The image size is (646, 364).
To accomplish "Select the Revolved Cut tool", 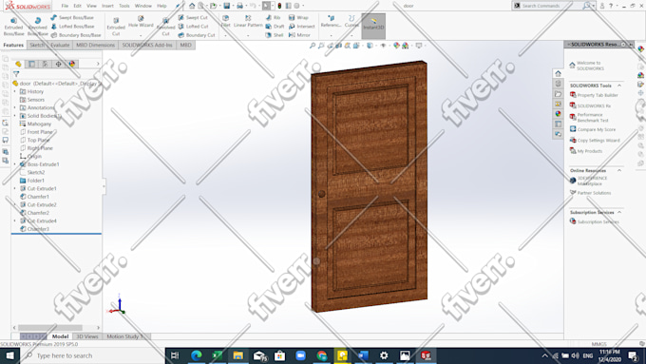I will click(165, 27).
